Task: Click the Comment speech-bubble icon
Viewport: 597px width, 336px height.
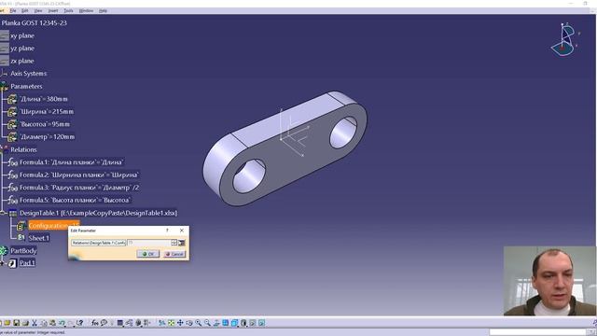Action: (x=104, y=323)
